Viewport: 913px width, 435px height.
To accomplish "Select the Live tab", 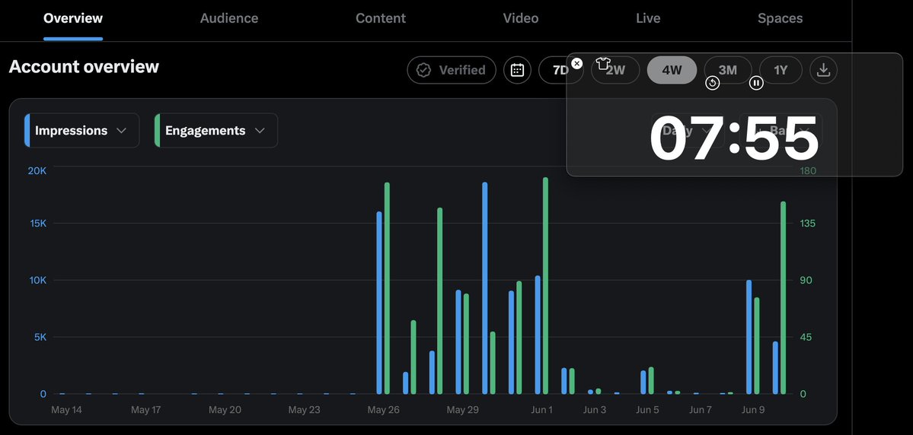I will pos(648,18).
